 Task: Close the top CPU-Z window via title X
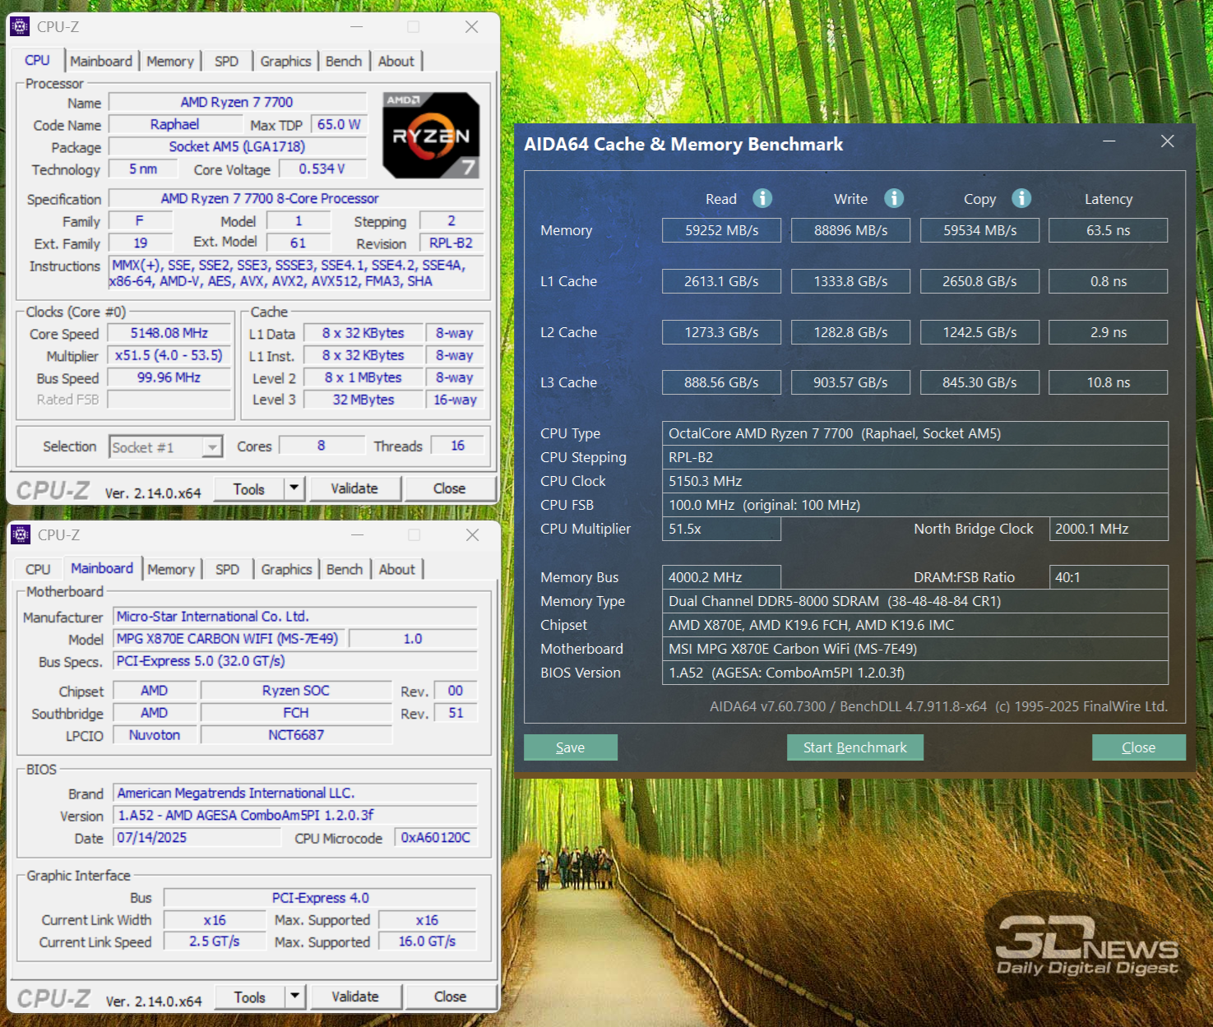tap(471, 27)
